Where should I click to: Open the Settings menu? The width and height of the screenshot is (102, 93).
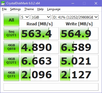tap(15, 9)
